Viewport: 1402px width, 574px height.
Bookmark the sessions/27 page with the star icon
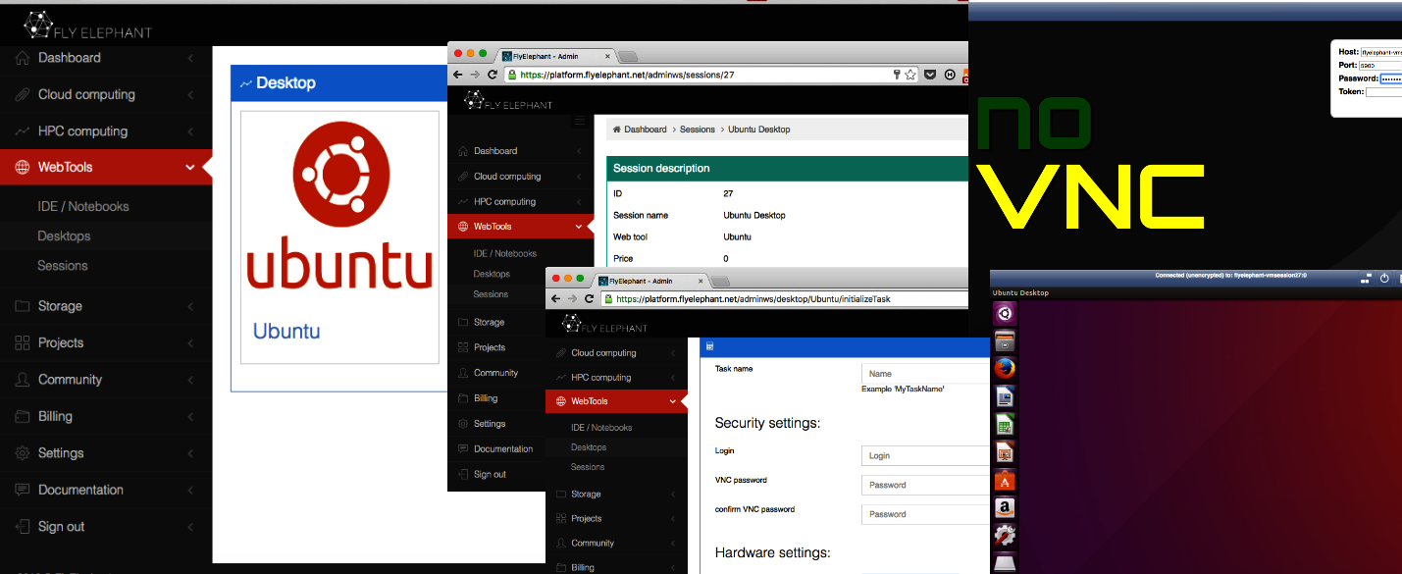[x=910, y=75]
